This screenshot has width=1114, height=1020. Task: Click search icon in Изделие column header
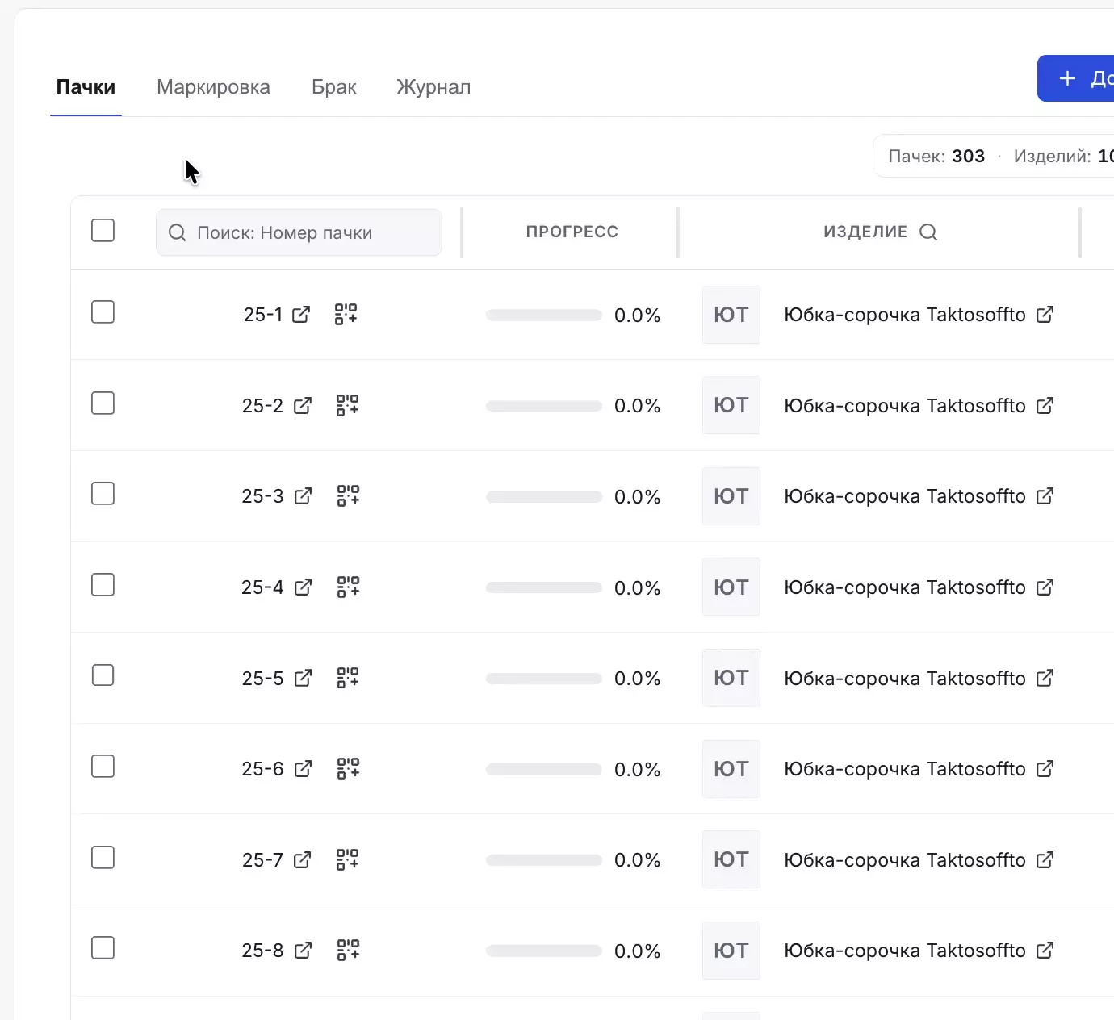[928, 232]
